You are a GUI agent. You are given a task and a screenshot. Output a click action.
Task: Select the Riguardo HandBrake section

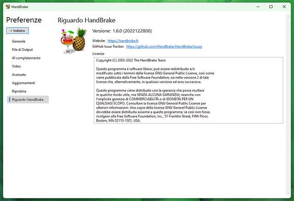pos(28,100)
